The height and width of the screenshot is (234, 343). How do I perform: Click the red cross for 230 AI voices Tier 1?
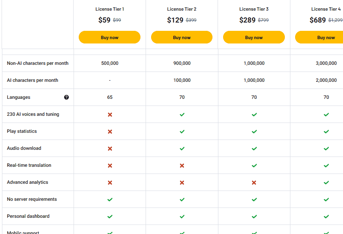110,114
